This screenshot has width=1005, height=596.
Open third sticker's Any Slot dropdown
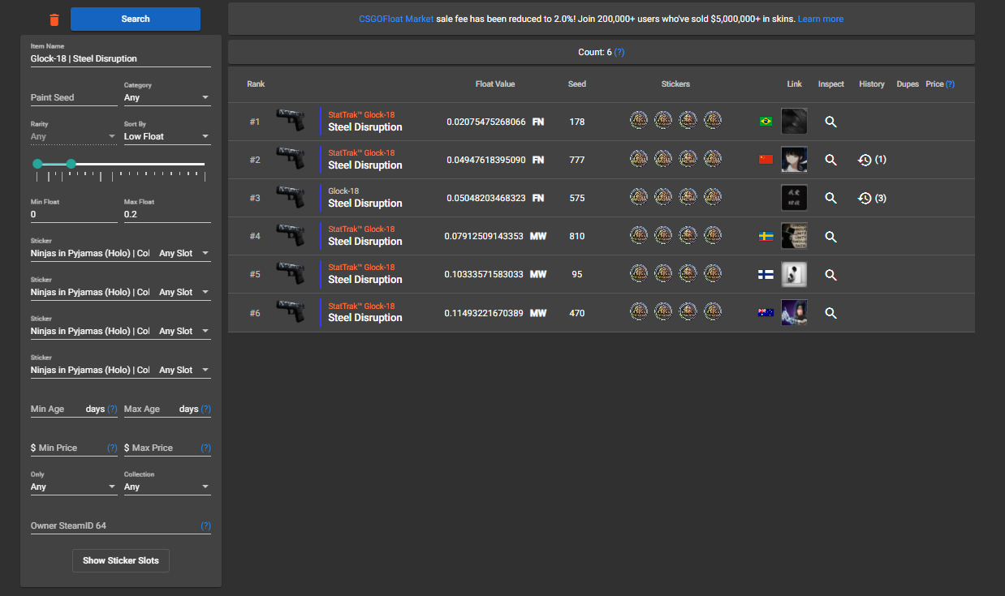(183, 331)
